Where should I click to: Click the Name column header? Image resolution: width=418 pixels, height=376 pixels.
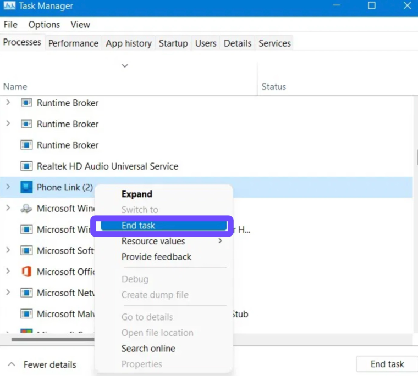click(15, 87)
